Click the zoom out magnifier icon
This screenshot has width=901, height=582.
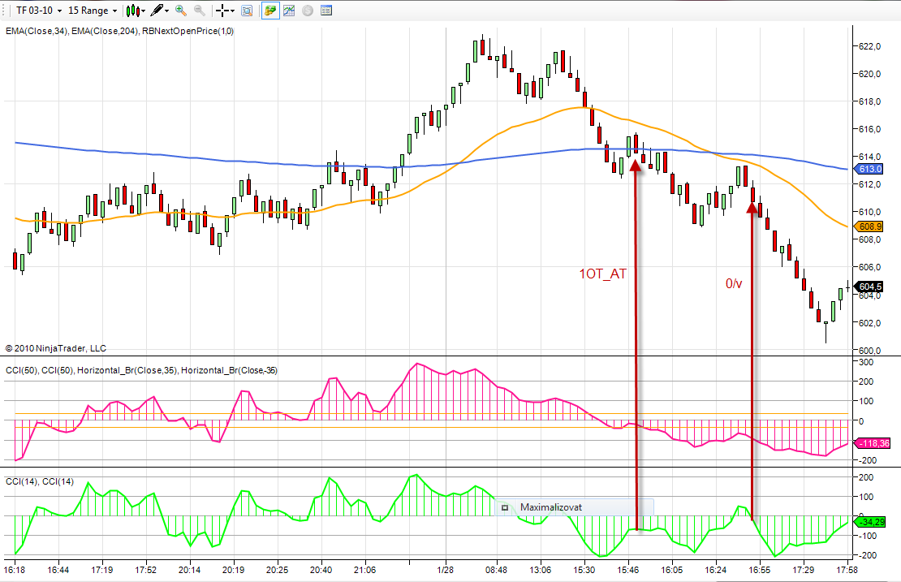click(x=199, y=11)
